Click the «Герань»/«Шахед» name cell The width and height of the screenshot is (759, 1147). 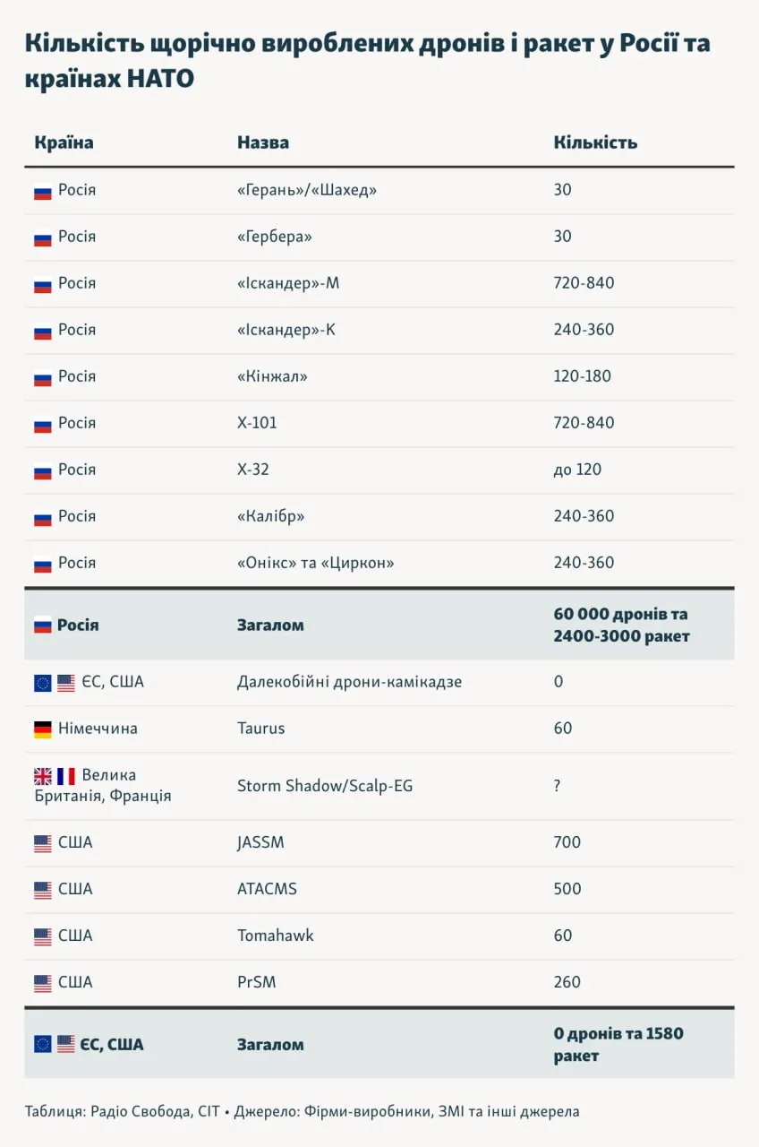coord(307,190)
